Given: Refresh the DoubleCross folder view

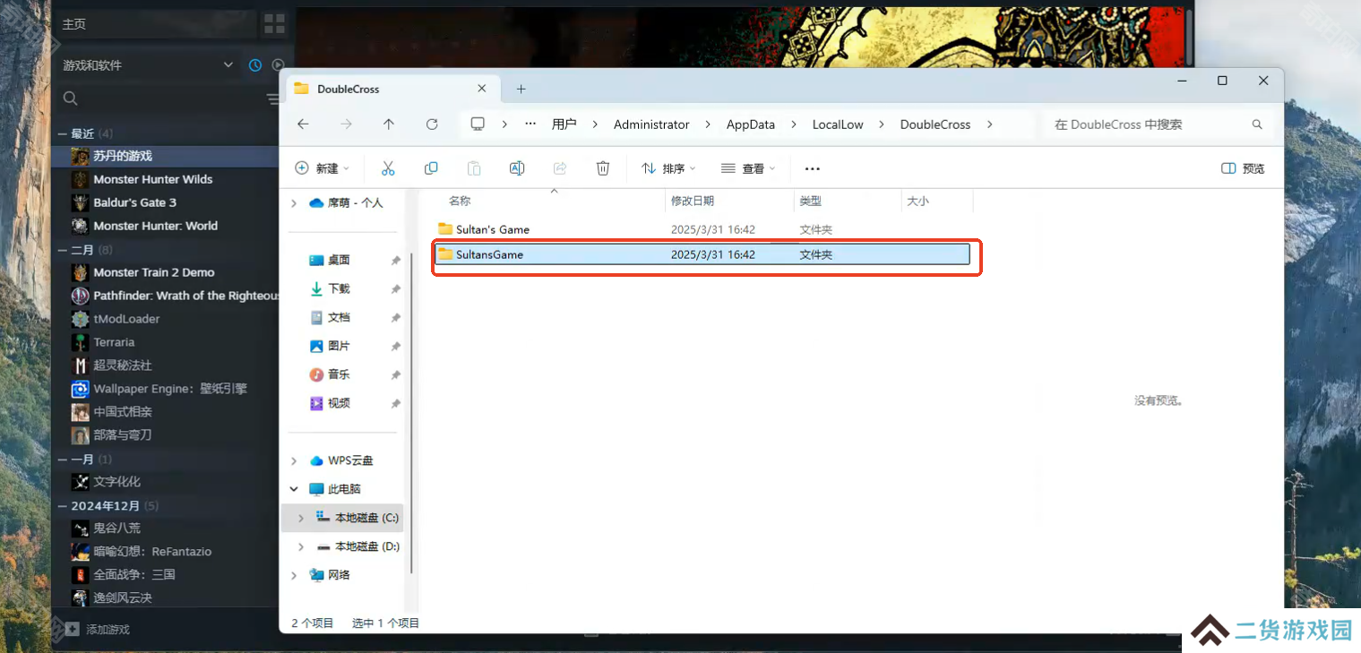Looking at the screenshot, I should coord(432,125).
